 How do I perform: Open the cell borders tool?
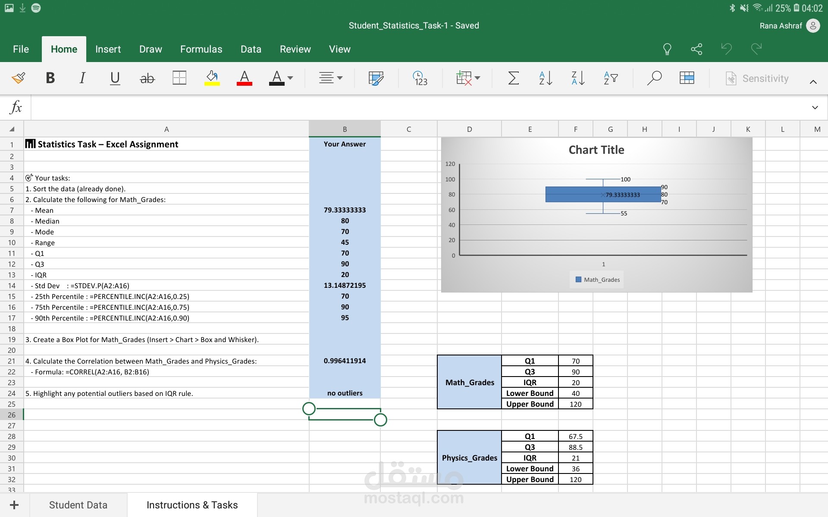click(179, 78)
